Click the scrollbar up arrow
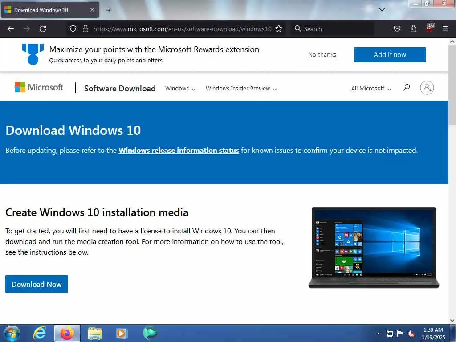The image size is (456, 342). (452, 41)
